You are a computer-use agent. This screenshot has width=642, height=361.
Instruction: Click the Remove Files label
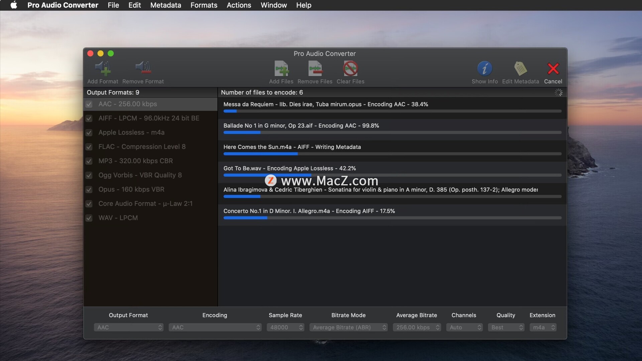click(x=315, y=81)
